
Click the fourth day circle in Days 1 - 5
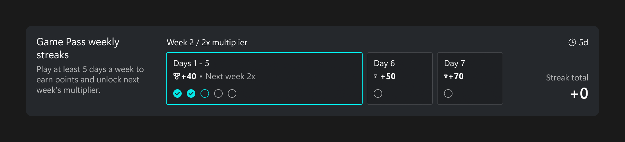click(218, 93)
